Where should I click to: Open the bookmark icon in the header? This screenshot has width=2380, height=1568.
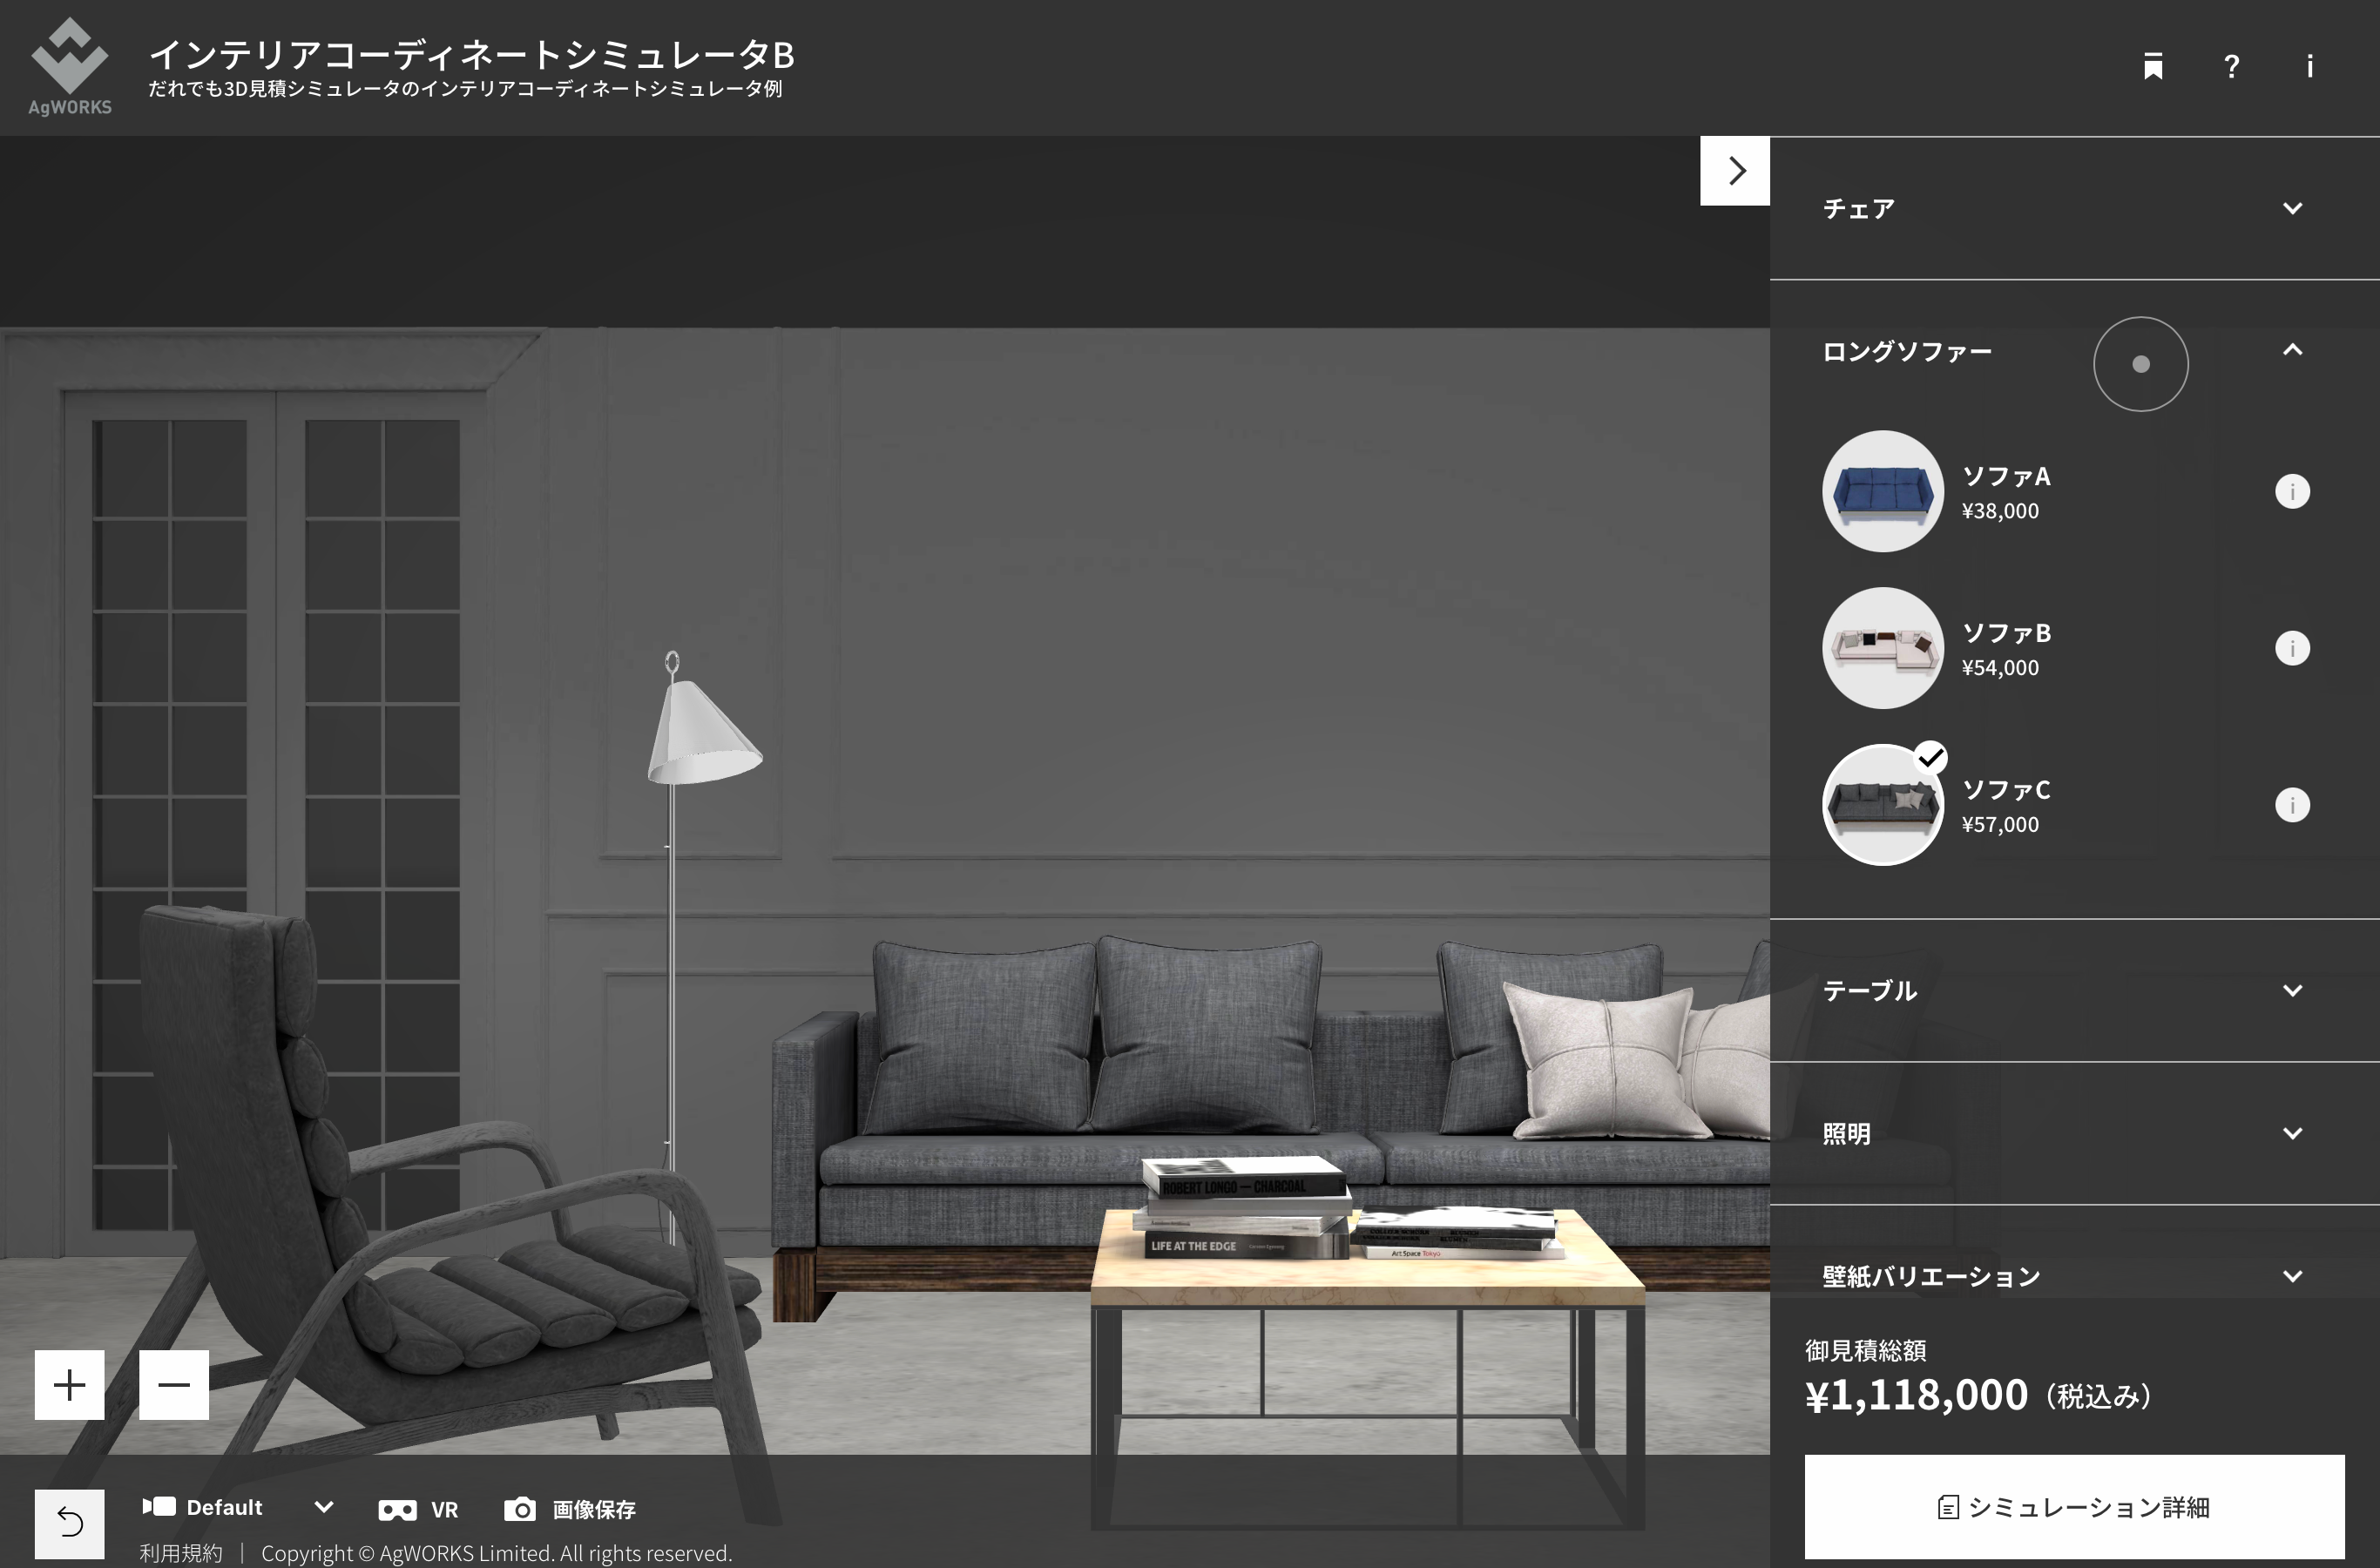point(2153,66)
